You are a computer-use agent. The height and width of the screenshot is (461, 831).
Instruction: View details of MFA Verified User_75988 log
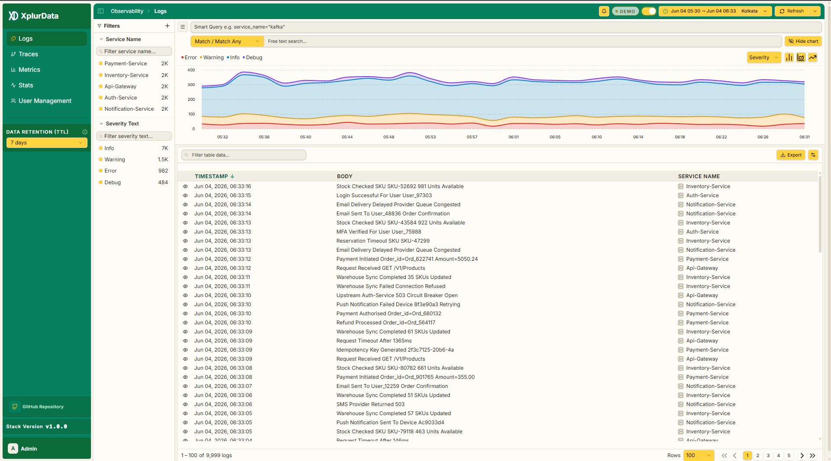[185, 232]
